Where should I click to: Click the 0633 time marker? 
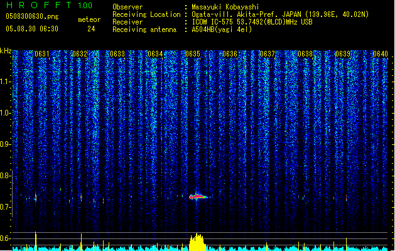[117, 54]
